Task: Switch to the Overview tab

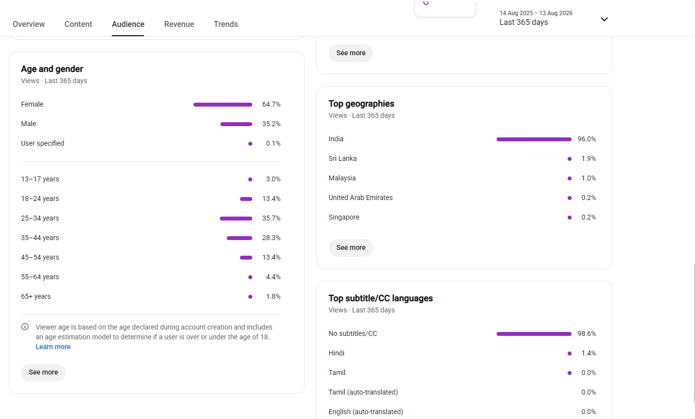Action: 29,24
